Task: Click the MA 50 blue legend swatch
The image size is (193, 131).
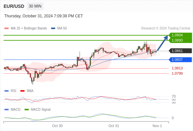Action: coord(53,28)
